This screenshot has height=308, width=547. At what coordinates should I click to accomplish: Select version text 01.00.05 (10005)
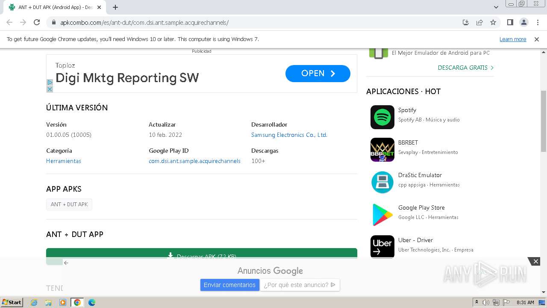(x=69, y=135)
